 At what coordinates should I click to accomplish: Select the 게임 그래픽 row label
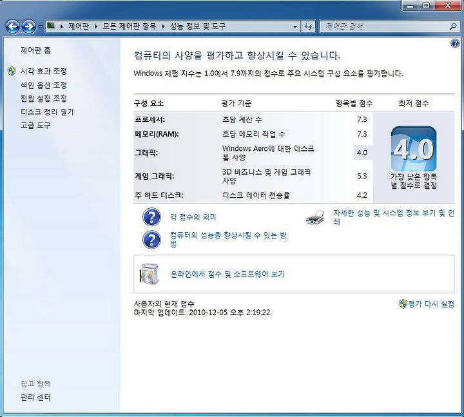(155, 177)
